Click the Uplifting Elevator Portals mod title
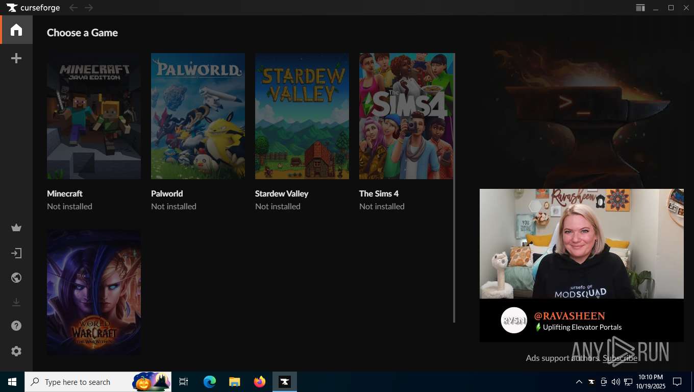This screenshot has width=694, height=392. click(582, 327)
